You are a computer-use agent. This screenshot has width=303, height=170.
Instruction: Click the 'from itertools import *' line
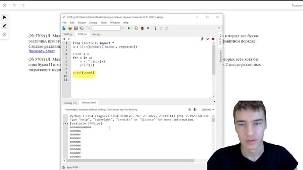[93, 43]
